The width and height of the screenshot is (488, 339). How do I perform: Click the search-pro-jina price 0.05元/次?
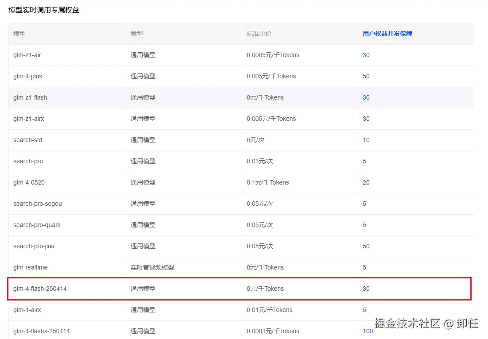tap(260, 247)
